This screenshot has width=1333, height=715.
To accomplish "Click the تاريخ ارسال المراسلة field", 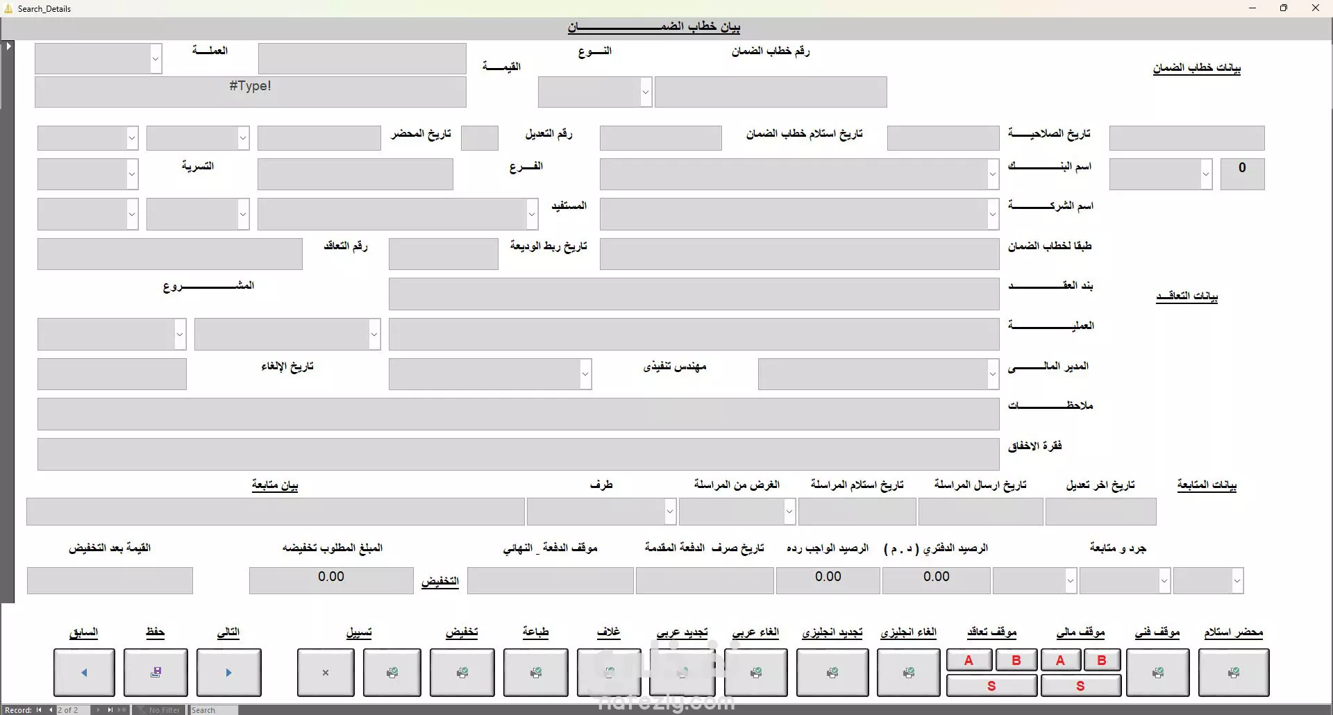I will click(x=980, y=512).
